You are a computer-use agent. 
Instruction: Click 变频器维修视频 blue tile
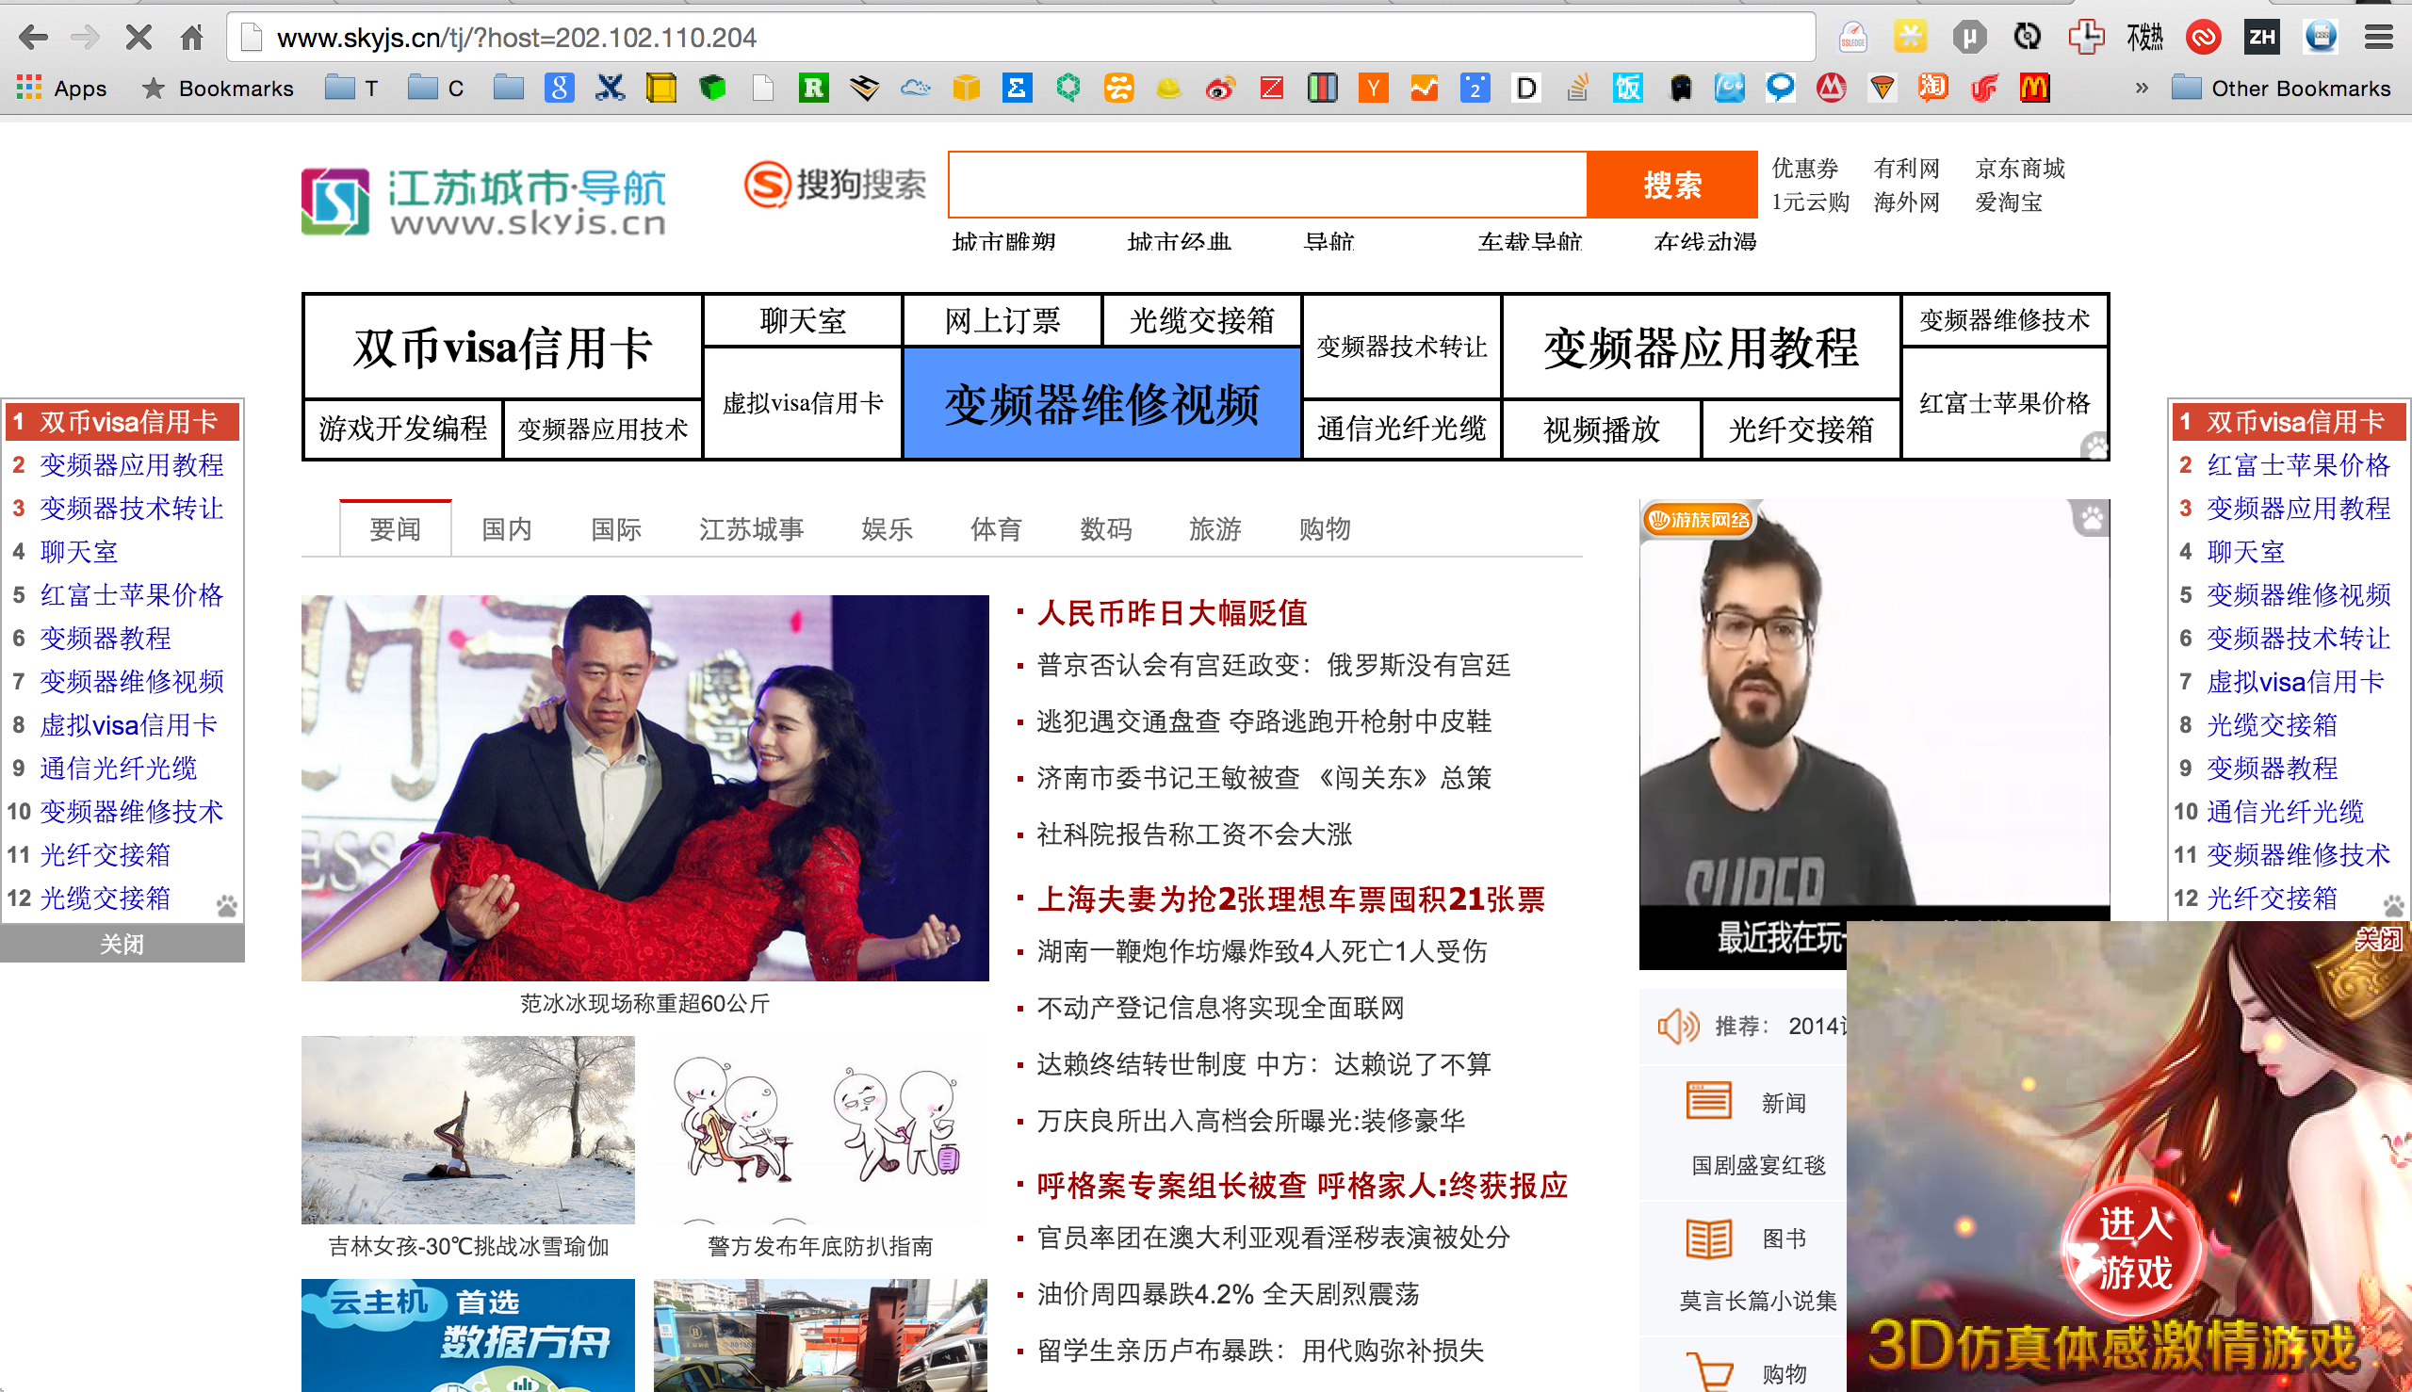1100,404
